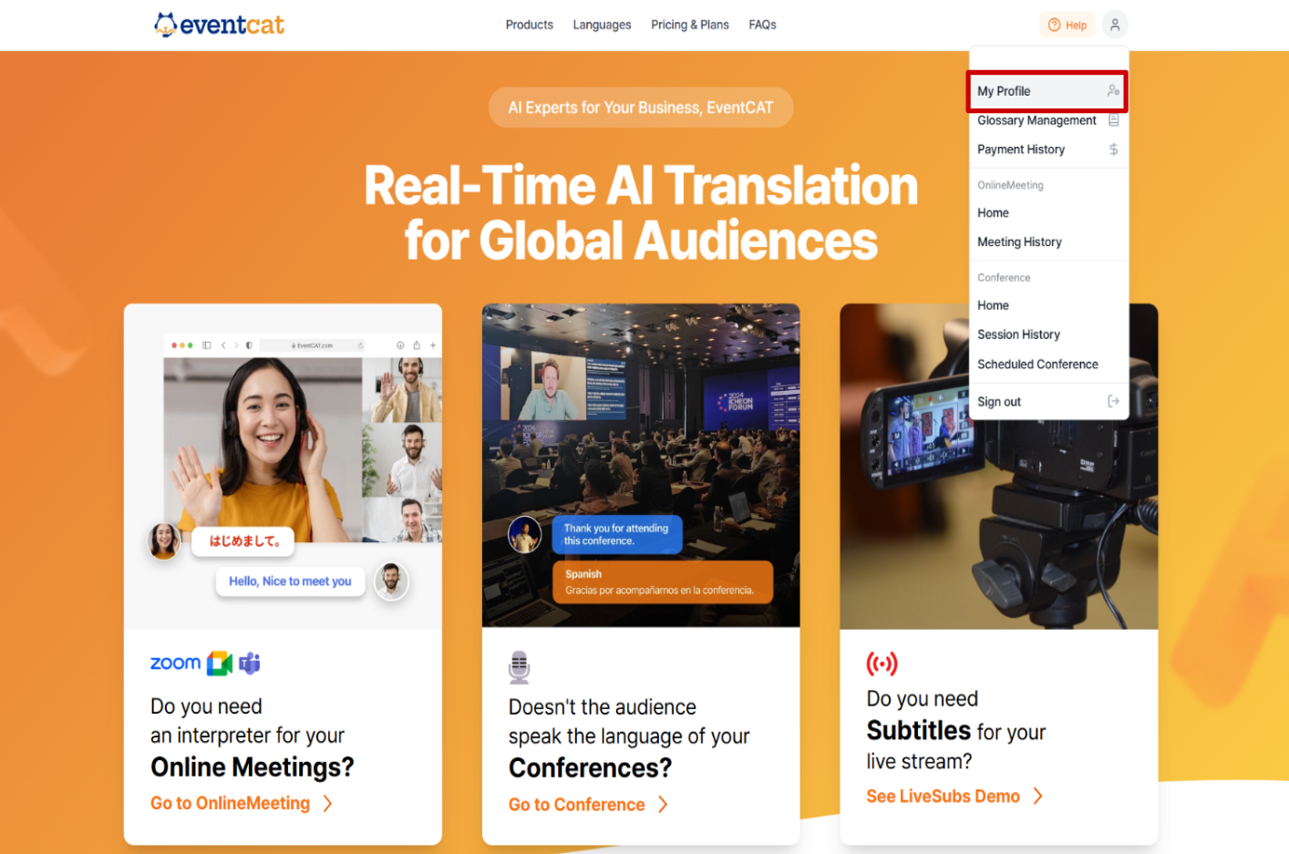Click the AI Experts for Your Business pill
The width and height of the screenshot is (1289, 854).
641,108
